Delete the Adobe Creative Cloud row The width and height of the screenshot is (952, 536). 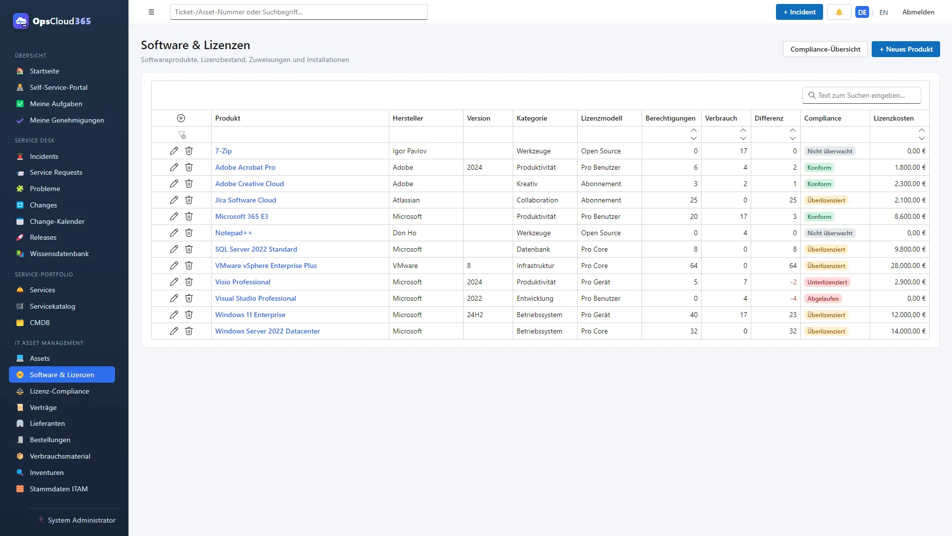[x=189, y=184]
